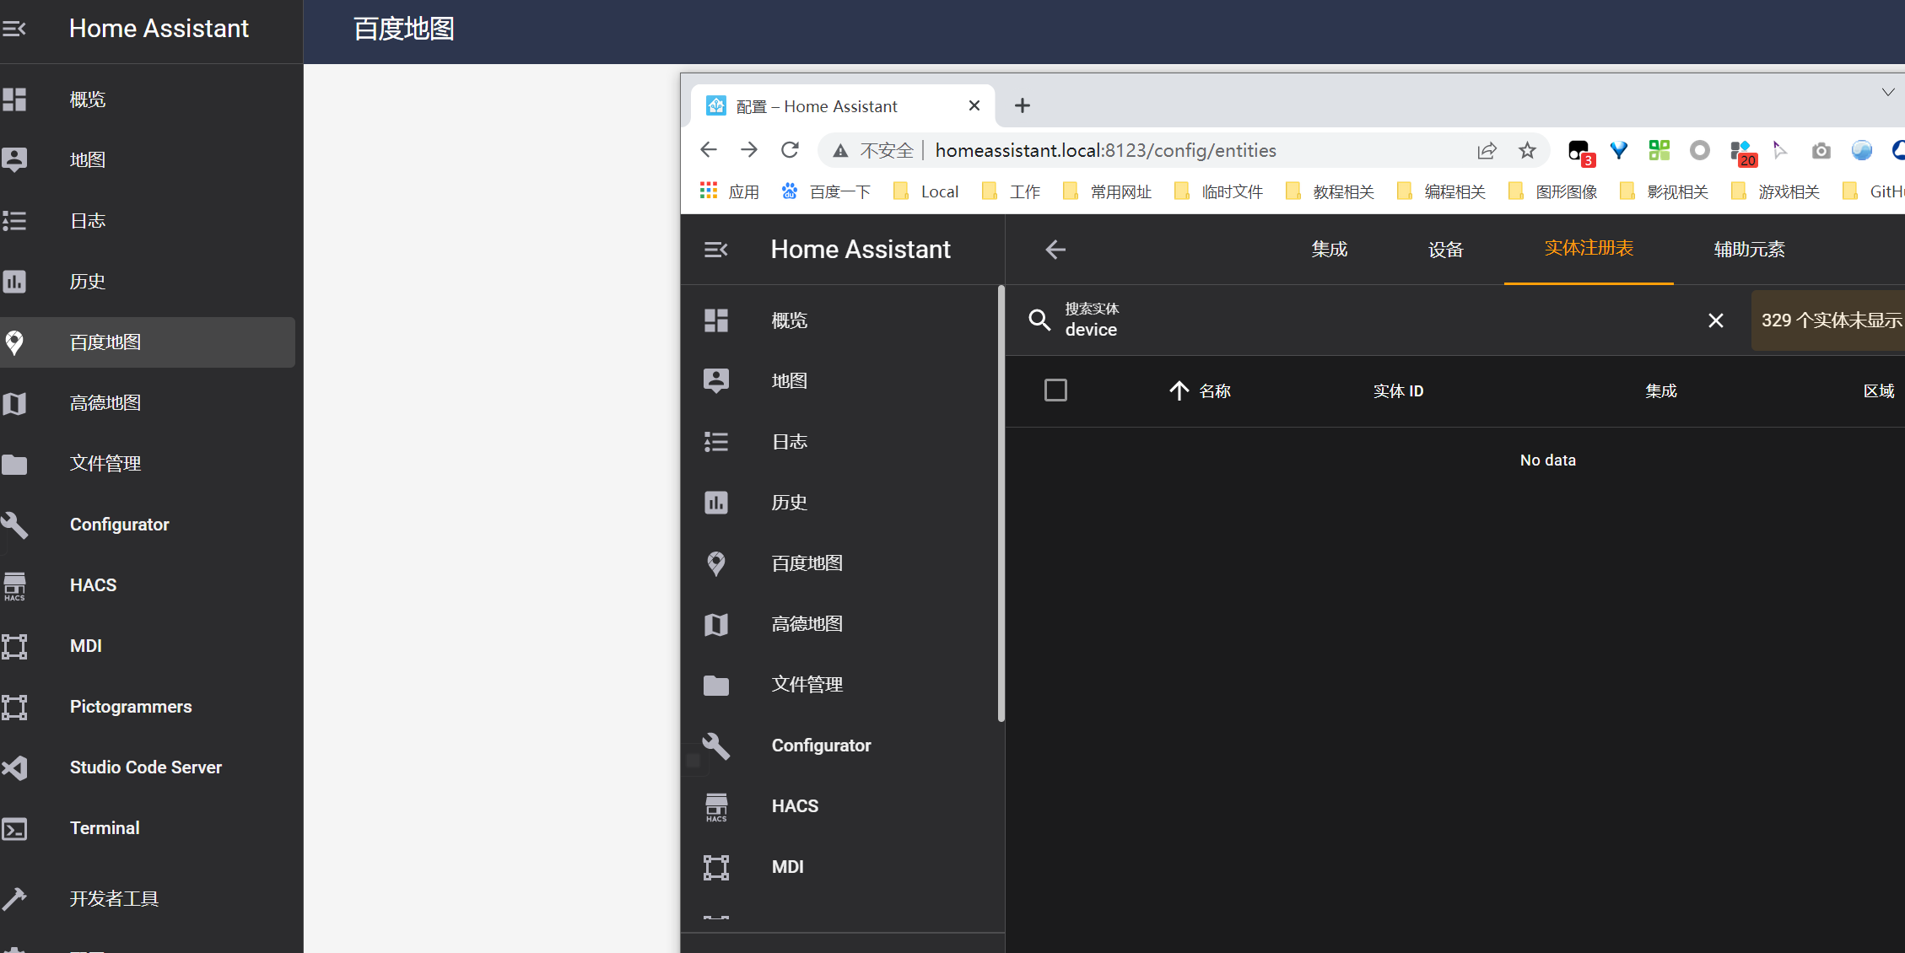Open the 百度一下 bookmark
The width and height of the screenshot is (1905, 953).
coord(826,191)
